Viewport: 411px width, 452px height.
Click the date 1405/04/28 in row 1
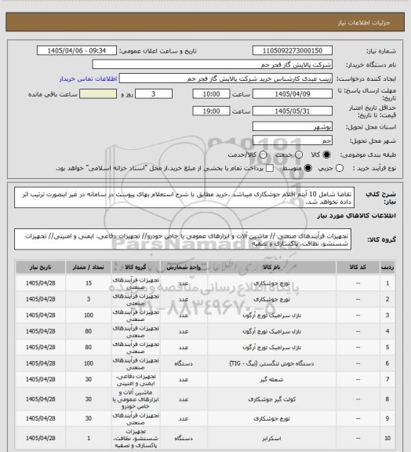click(x=40, y=283)
